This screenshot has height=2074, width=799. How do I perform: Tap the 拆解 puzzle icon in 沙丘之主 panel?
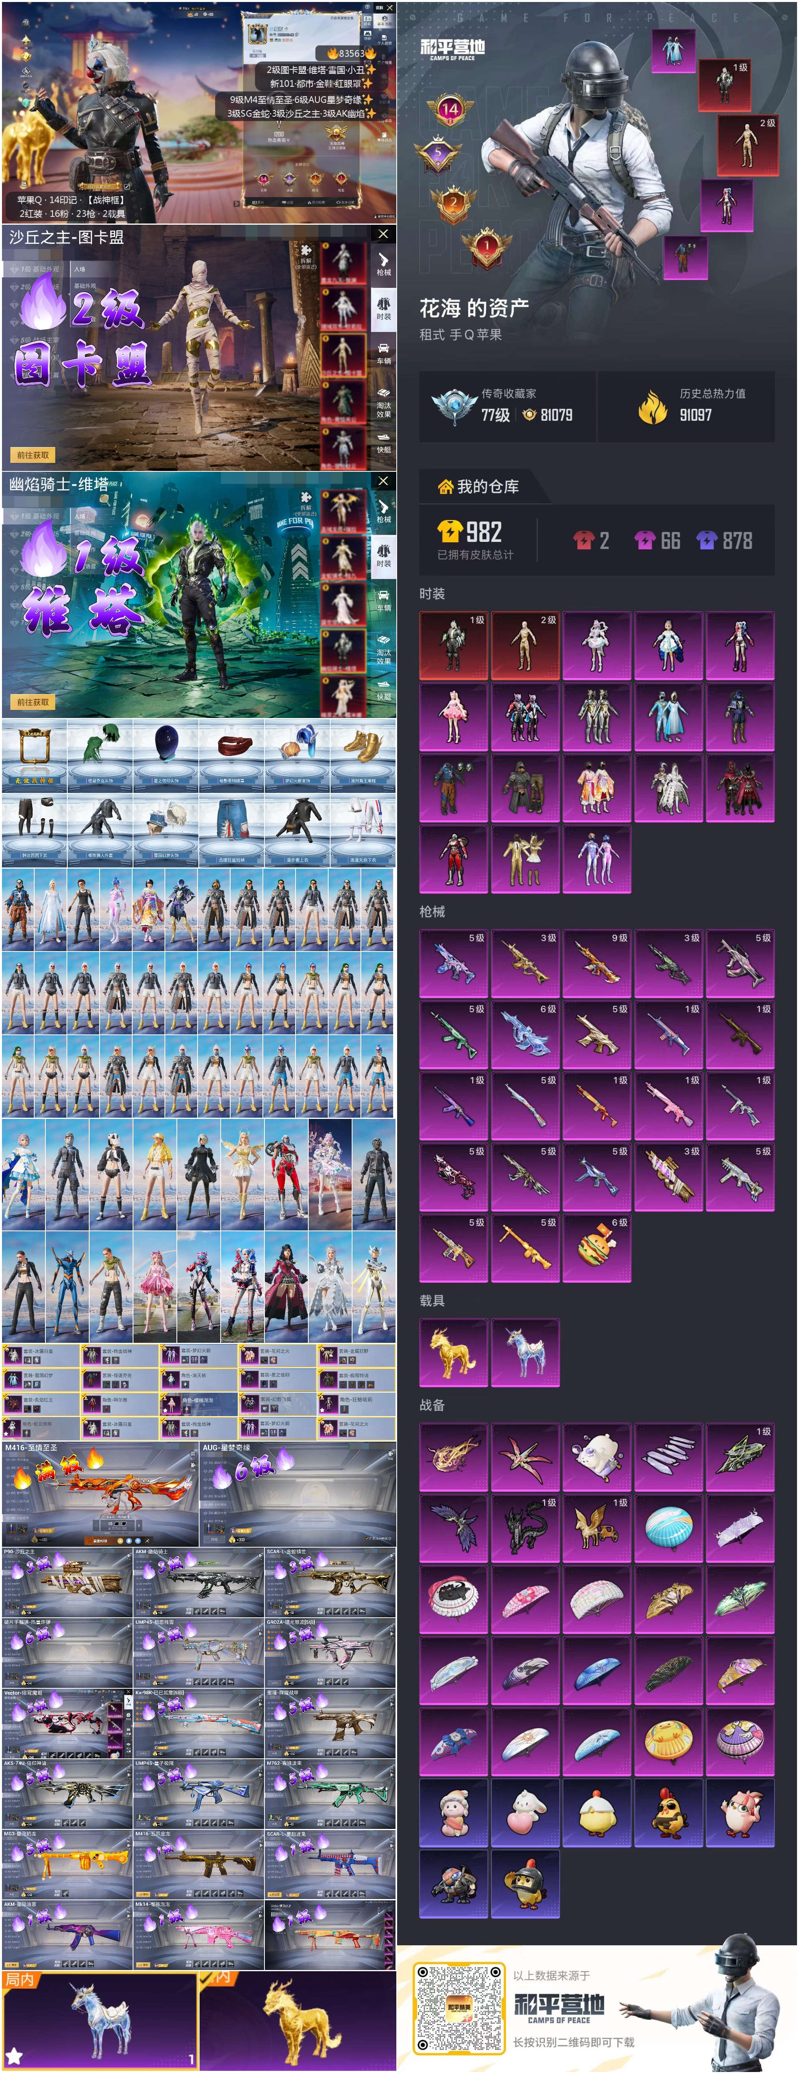click(306, 250)
